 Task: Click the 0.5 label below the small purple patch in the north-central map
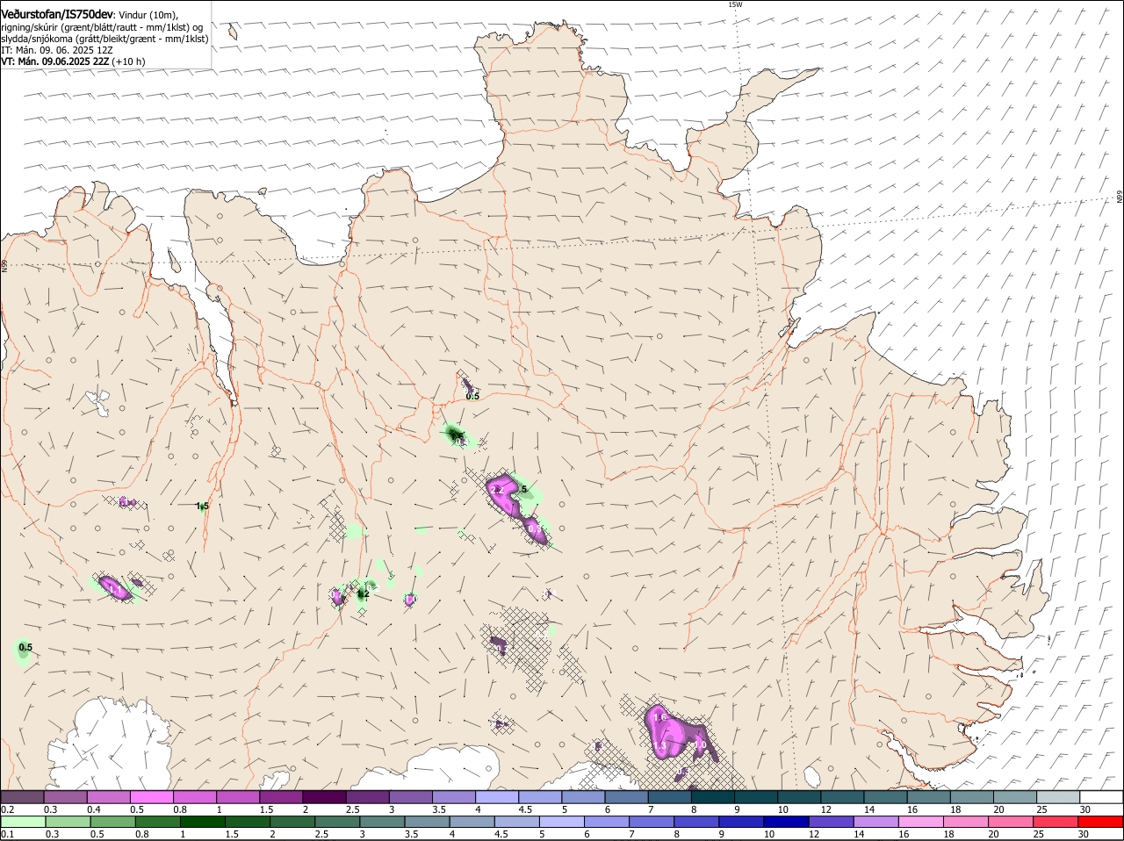click(472, 397)
